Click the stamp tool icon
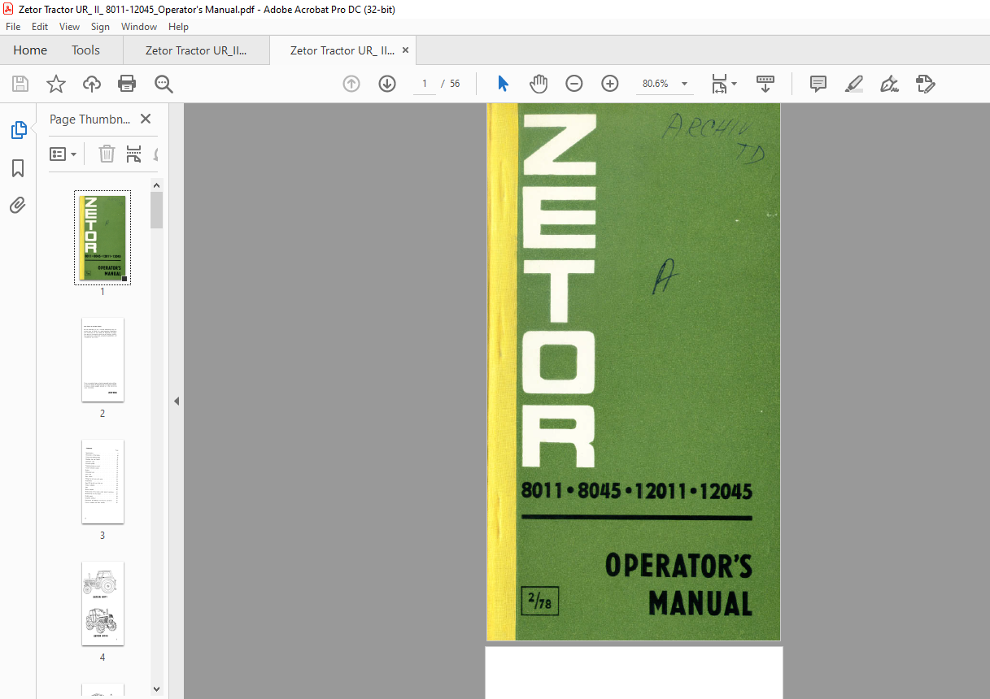Viewport: 990px width, 699px height. coord(926,84)
